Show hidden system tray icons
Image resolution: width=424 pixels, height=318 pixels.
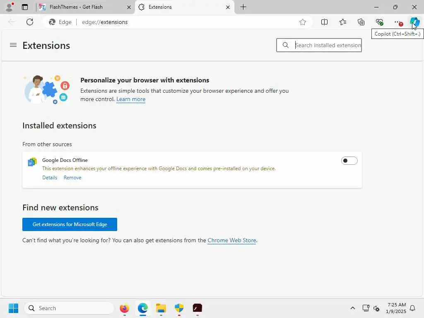pos(353,308)
